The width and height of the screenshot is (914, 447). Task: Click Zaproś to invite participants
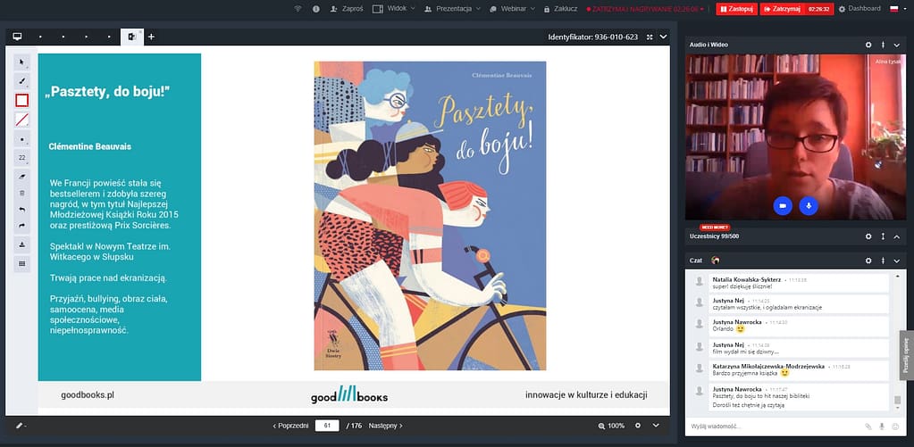point(347,9)
